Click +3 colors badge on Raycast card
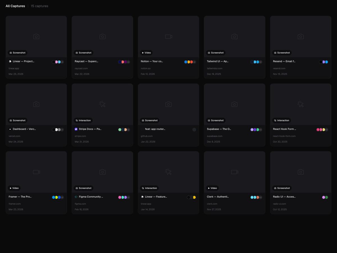The height and width of the screenshot is (253, 337). tap(128, 62)
